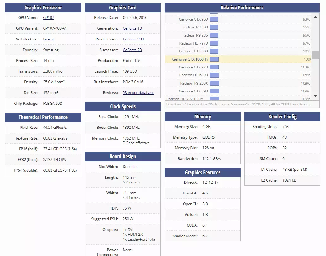
Task: Select the GeForce GTX 680 row label
Action: point(193,51)
